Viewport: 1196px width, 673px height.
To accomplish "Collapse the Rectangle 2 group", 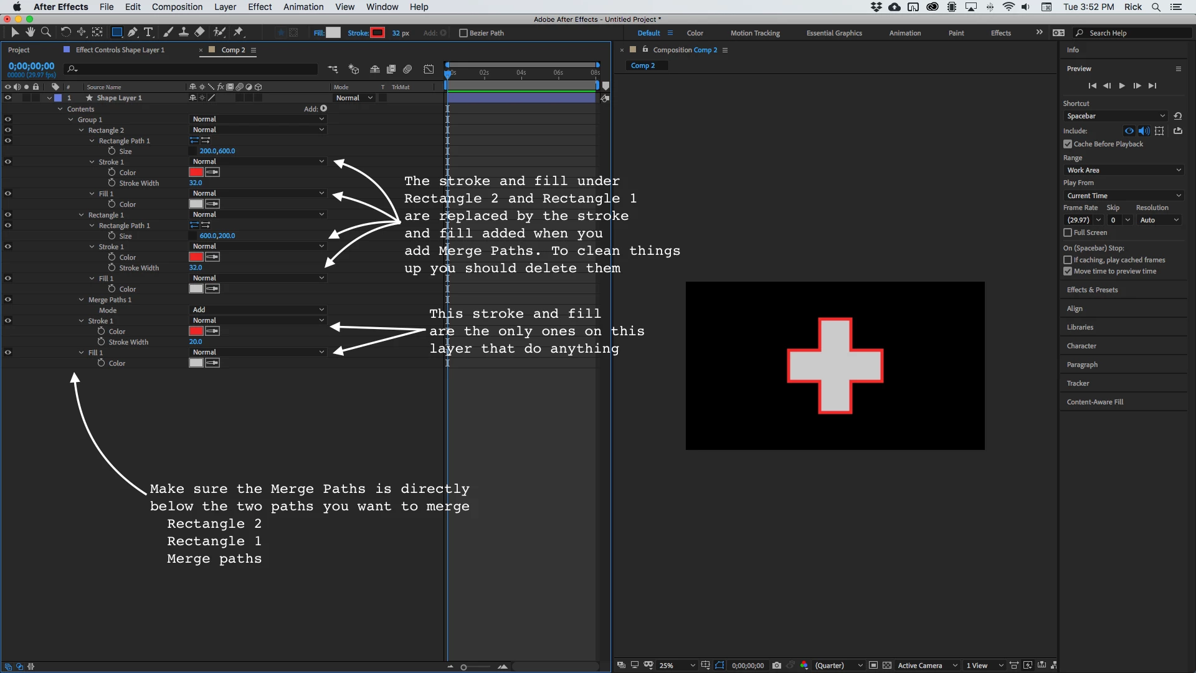I will coord(82,130).
